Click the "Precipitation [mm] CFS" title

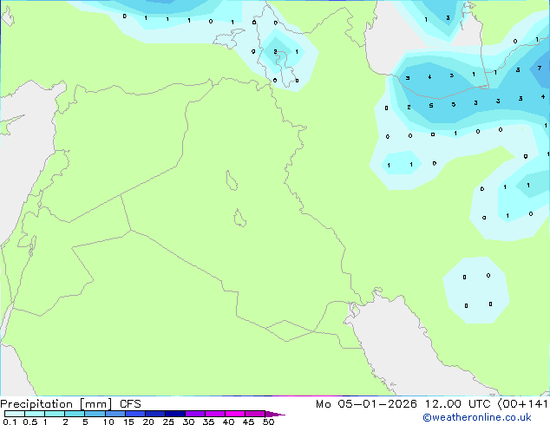pyautogui.click(x=70, y=404)
